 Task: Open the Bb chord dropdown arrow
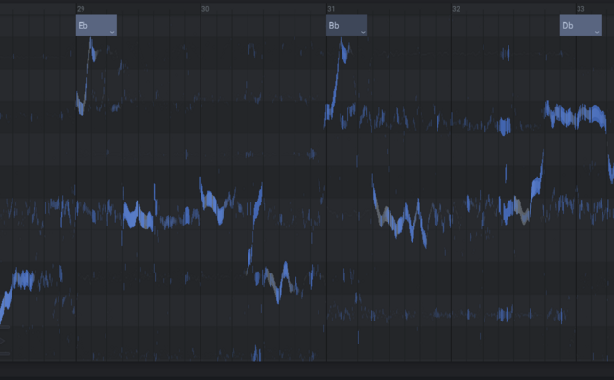pyautogui.click(x=363, y=32)
